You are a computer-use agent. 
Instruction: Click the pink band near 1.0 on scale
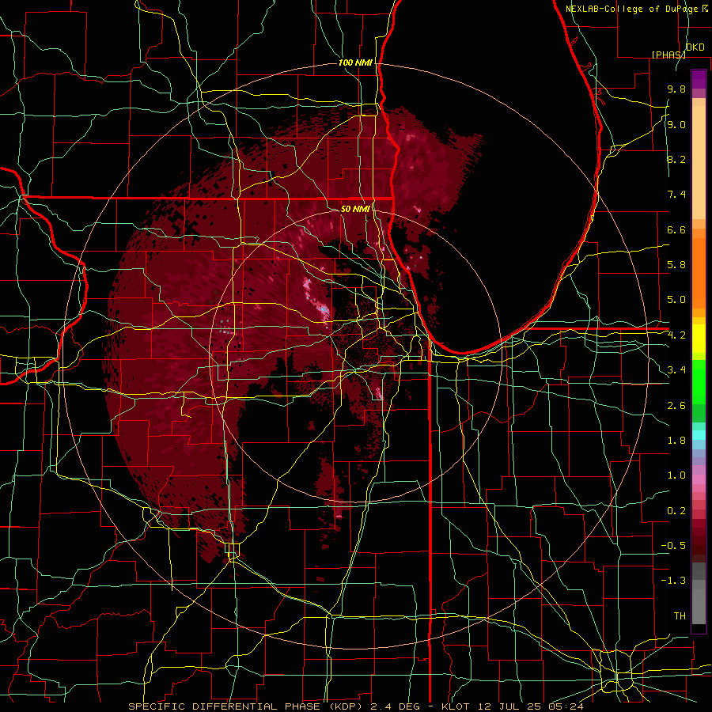coord(699,479)
